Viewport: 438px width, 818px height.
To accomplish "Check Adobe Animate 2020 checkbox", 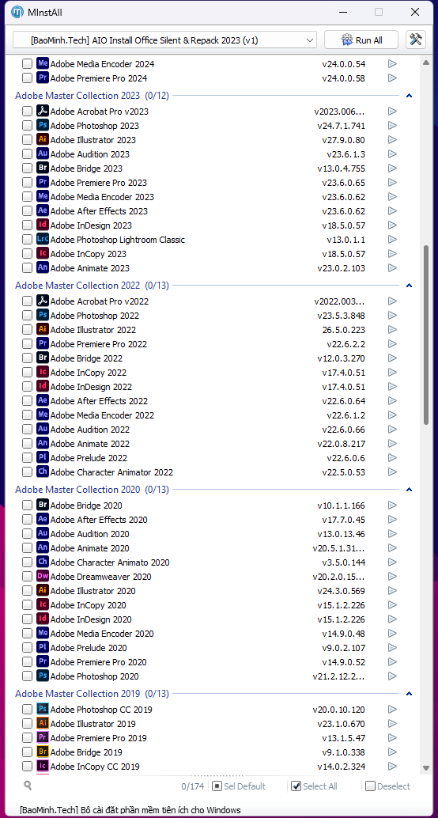I will point(27,548).
